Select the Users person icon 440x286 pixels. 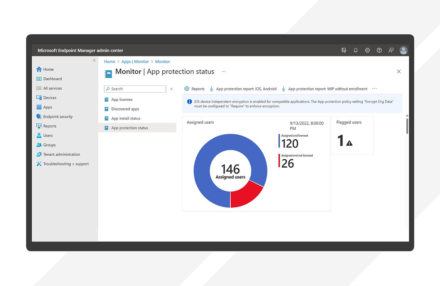click(x=39, y=135)
